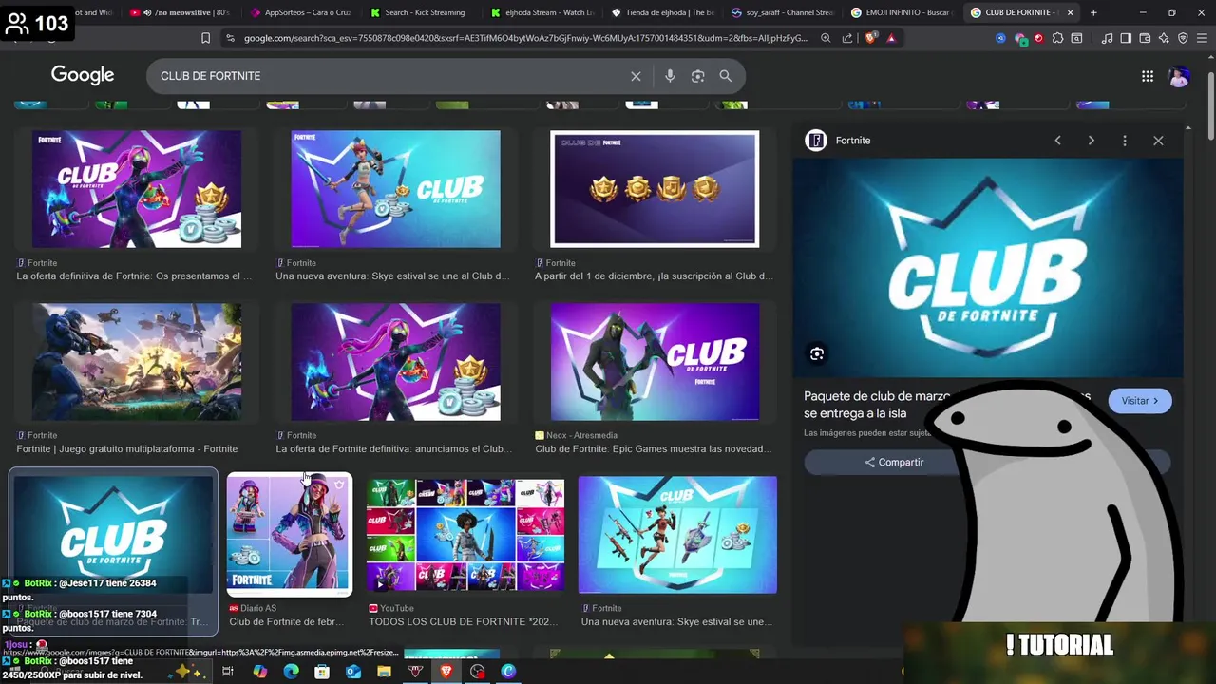Open a new browser tab
This screenshot has width=1216, height=684.
(1093, 12)
